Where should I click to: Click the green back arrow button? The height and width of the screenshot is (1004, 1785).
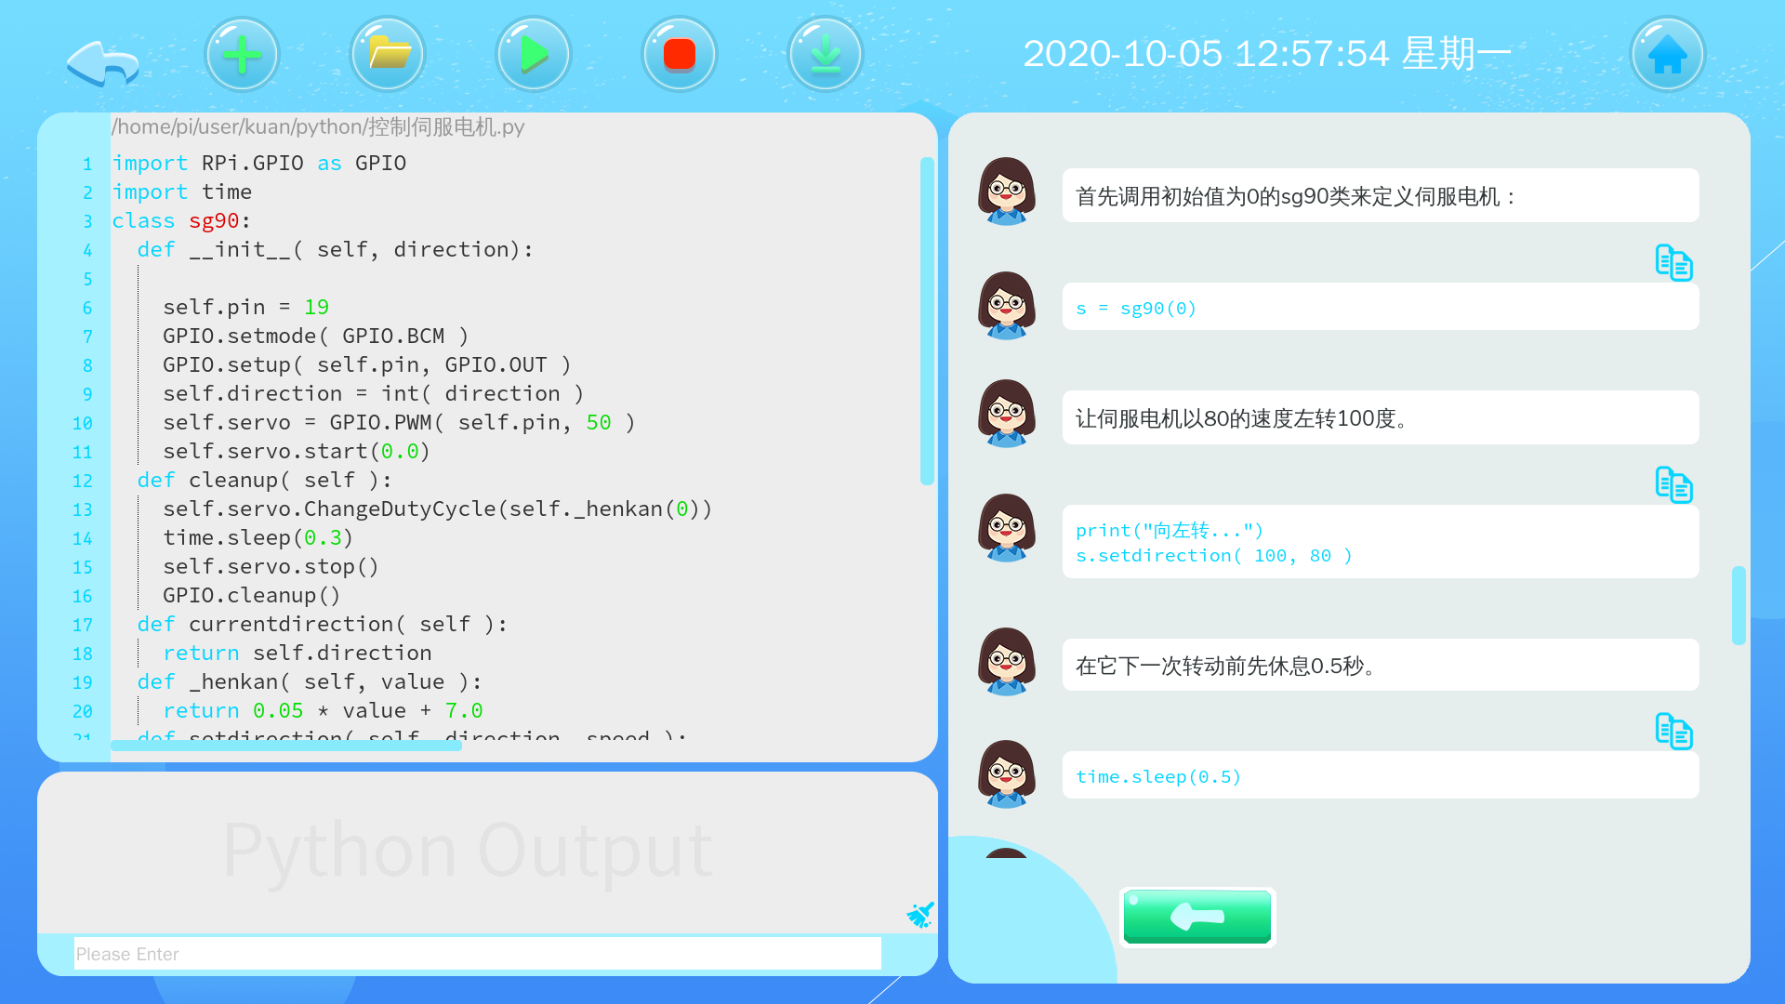[1197, 917]
